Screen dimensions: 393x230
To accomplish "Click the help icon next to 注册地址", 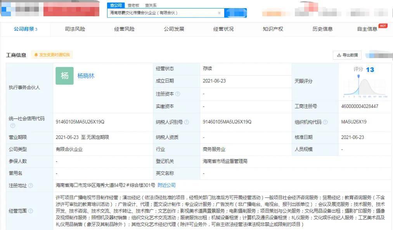I will tap(31, 185).
